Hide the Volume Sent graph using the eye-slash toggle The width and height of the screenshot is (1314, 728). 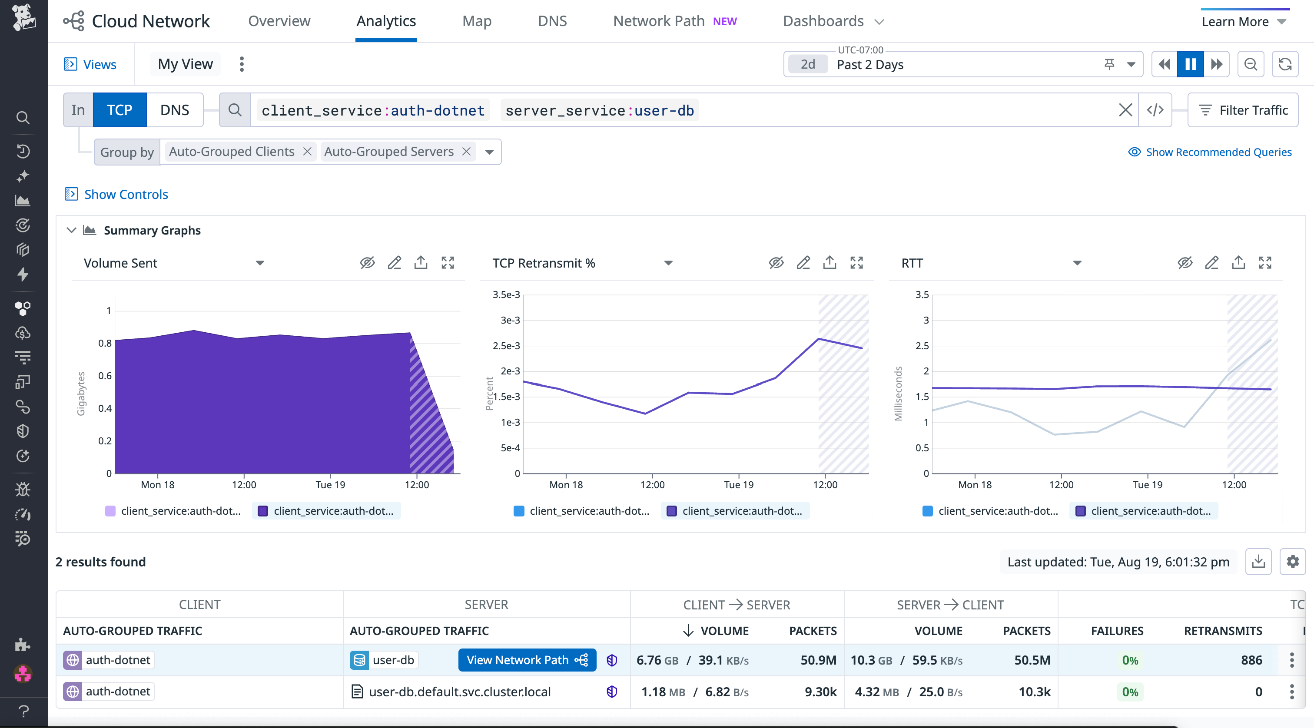[367, 262]
